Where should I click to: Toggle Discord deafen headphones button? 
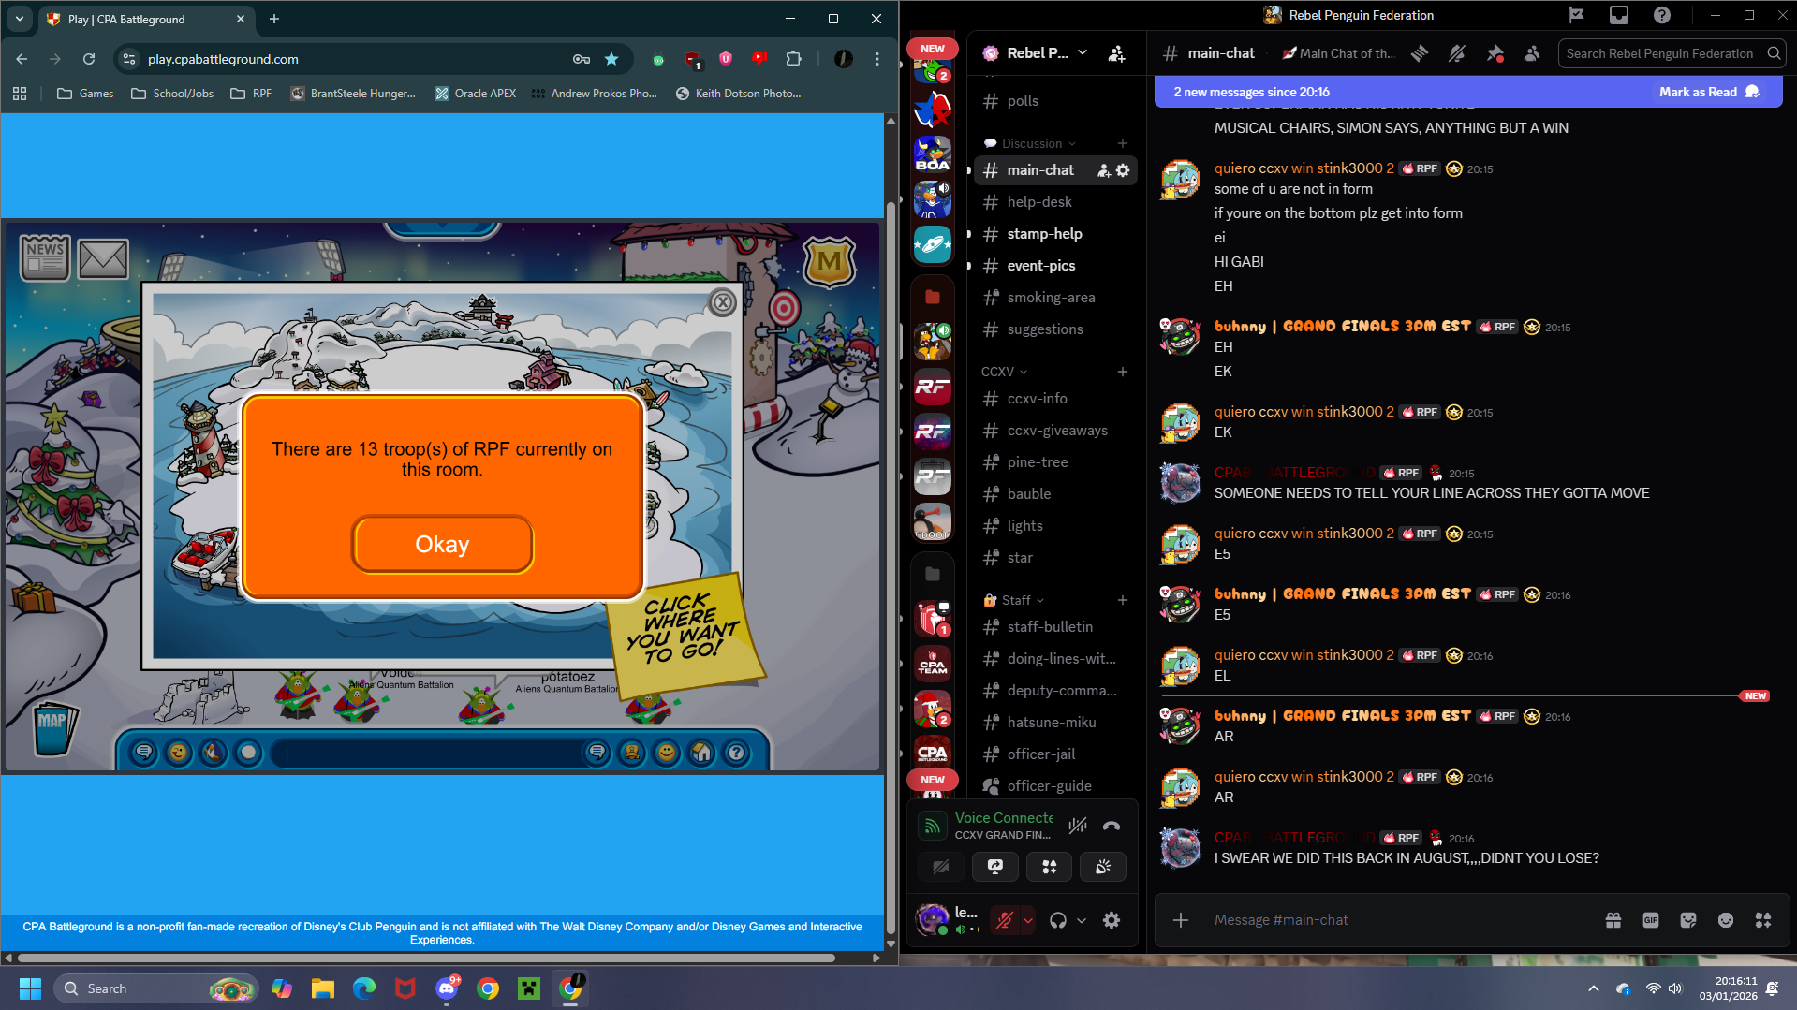1058,920
